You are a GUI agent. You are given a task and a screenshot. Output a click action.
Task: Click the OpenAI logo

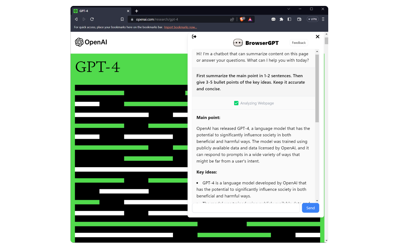pyautogui.click(x=91, y=42)
